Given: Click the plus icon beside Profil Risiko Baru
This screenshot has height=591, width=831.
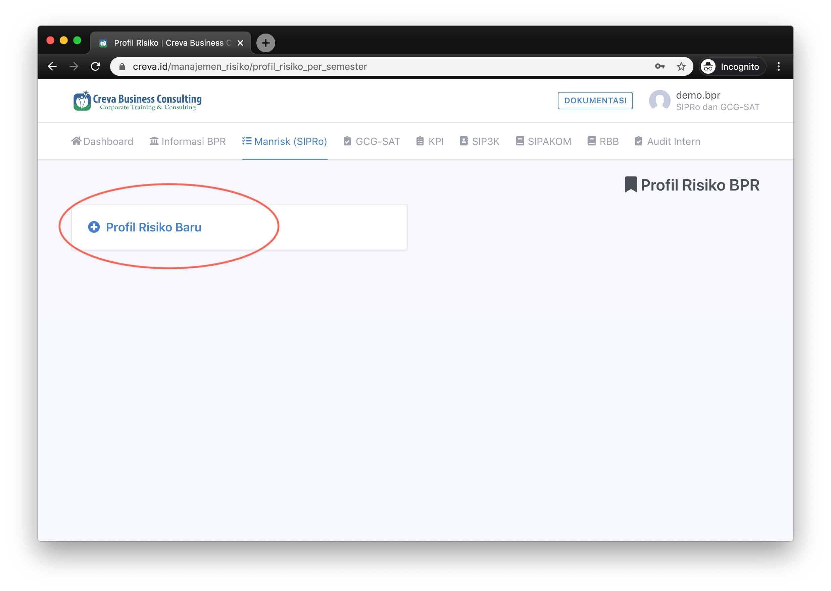Looking at the screenshot, I should click(94, 227).
